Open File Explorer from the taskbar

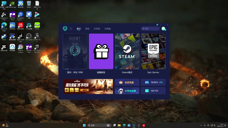[119, 125]
